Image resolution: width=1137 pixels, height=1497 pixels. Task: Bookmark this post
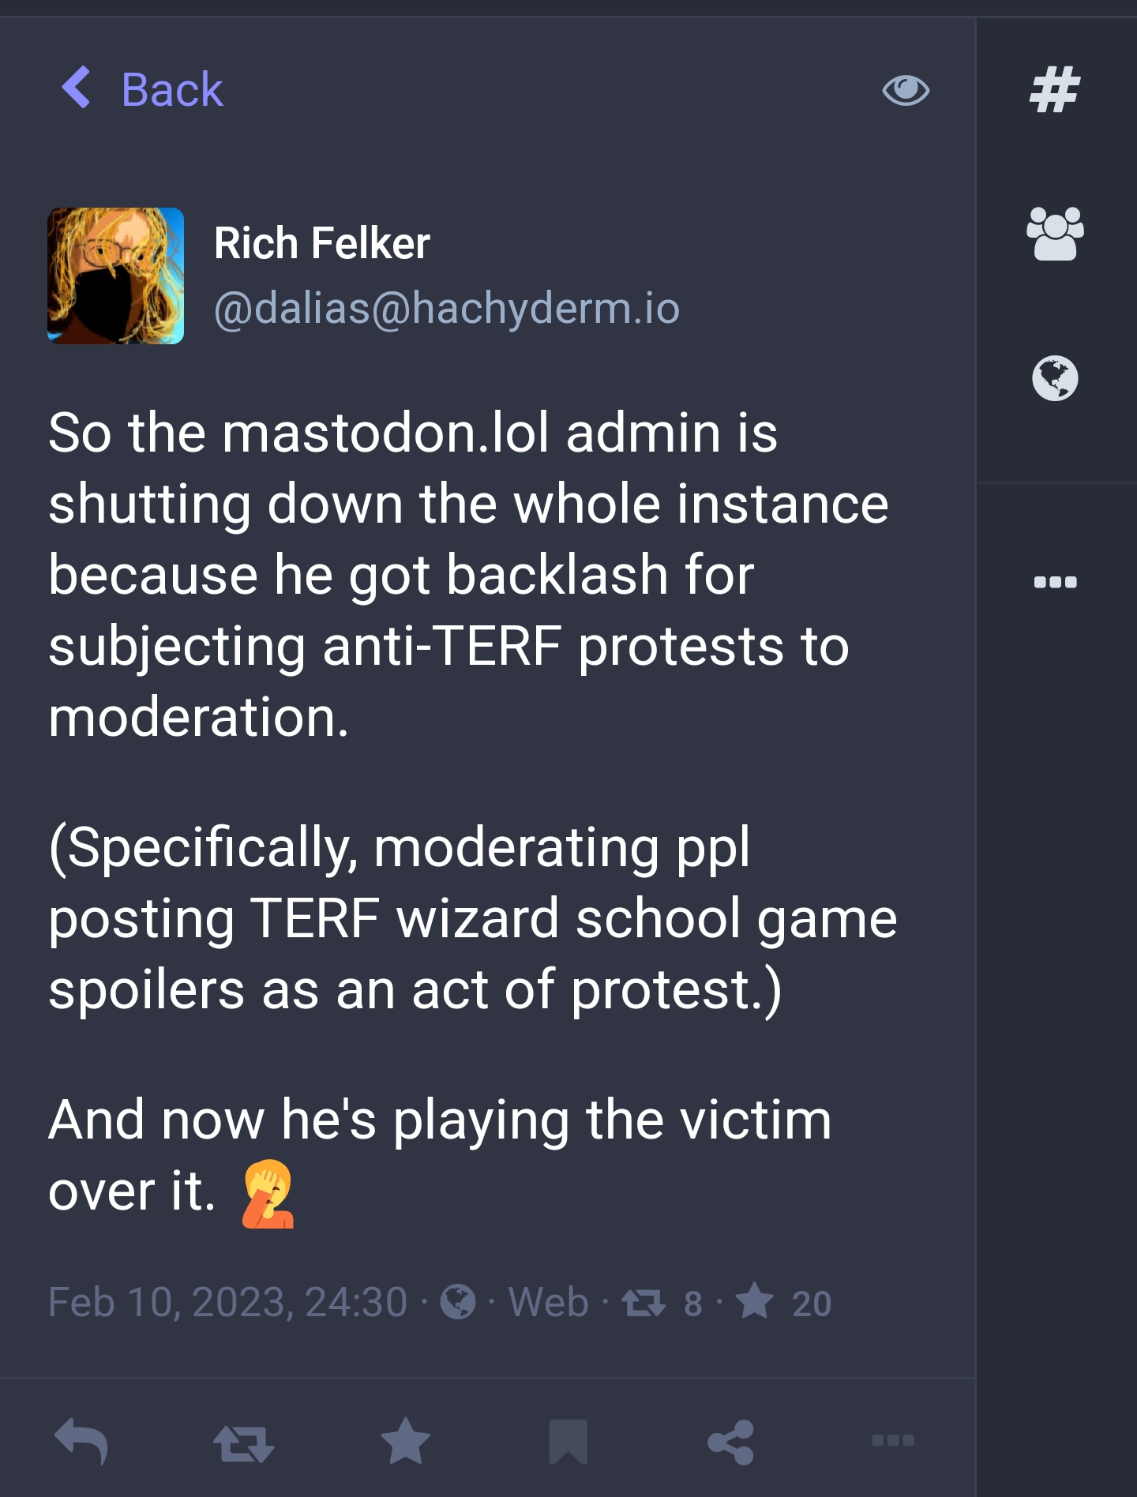pyautogui.click(x=568, y=1441)
